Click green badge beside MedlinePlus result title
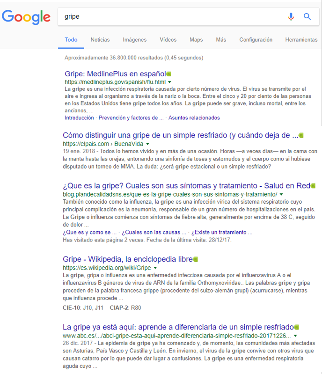Viewport: 322px width, 374px height. (169, 73)
